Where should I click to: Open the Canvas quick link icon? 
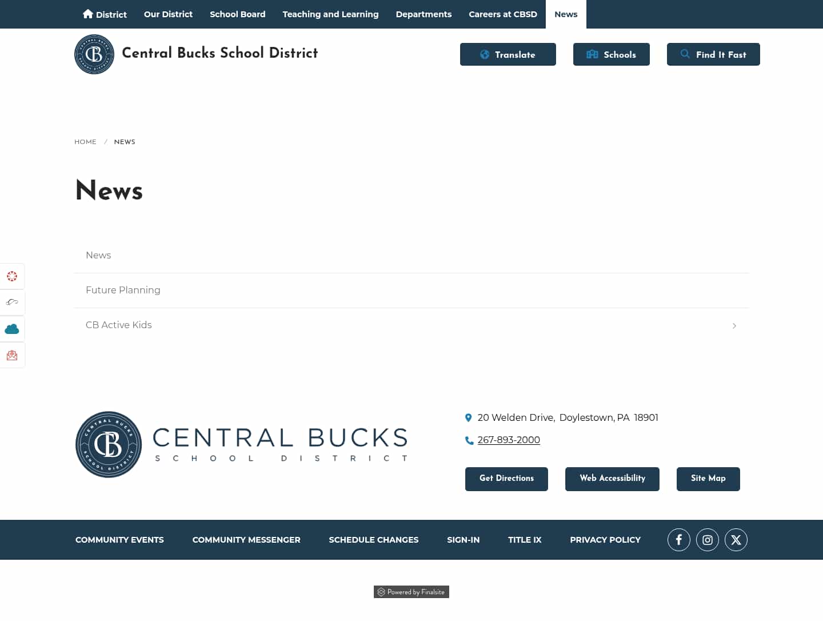[12, 276]
